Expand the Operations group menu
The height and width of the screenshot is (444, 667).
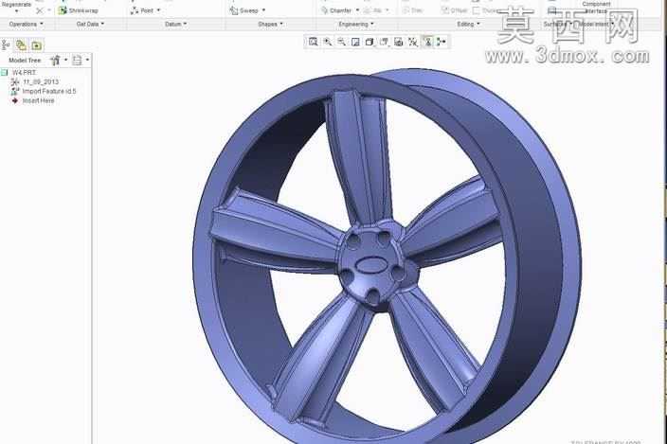pos(26,25)
